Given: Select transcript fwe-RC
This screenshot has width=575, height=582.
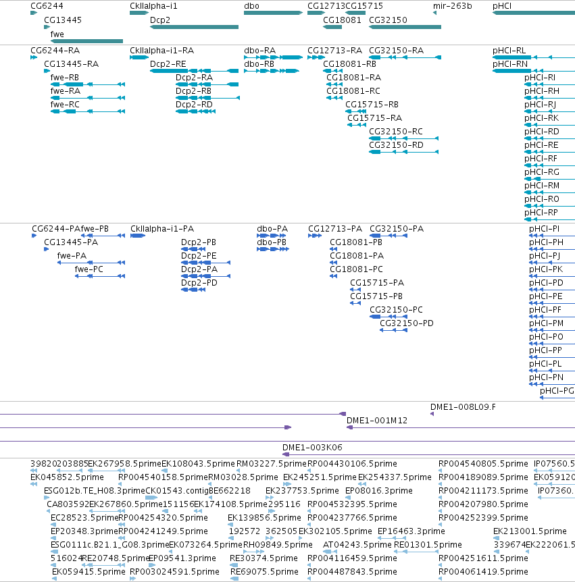Looking at the screenshot, I should tap(65, 105).
